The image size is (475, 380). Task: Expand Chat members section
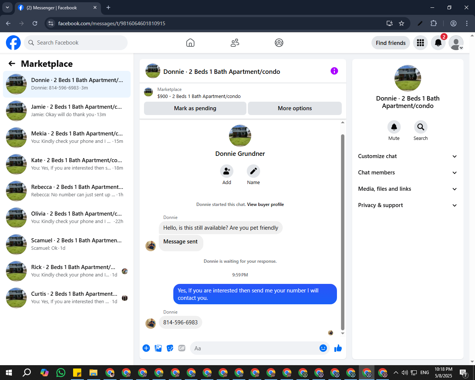coord(407,173)
